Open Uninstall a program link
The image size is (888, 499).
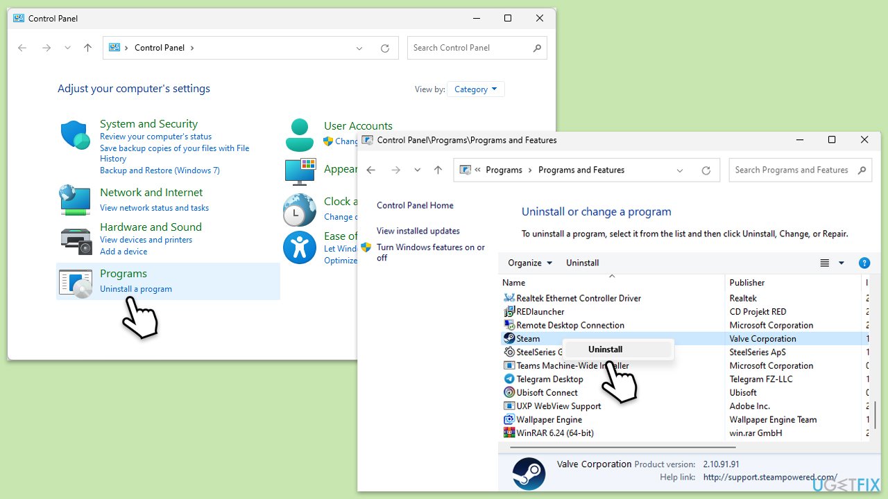point(136,289)
